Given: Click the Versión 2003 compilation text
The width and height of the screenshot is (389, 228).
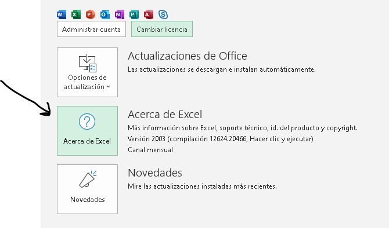Looking at the screenshot, I should coord(221,139).
